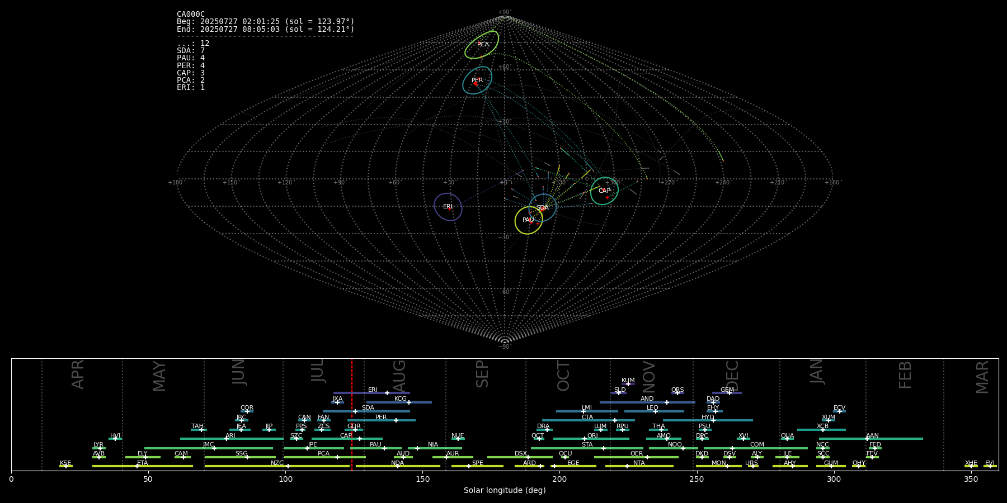Click the 'SDA: 7' count entry
The width and height of the screenshot is (1007, 503).
tap(191, 51)
